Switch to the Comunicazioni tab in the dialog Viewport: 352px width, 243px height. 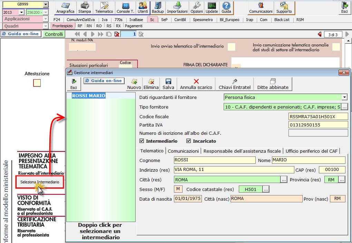tap(183, 151)
